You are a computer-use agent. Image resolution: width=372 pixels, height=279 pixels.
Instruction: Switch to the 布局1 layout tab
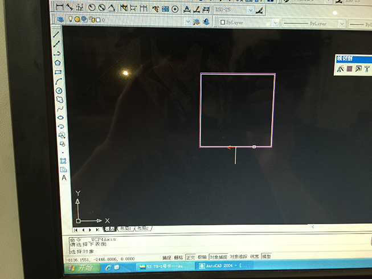tap(125, 229)
